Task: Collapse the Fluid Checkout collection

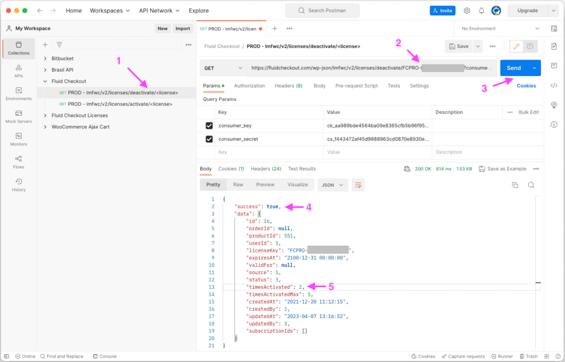Action: pyautogui.click(x=45, y=82)
